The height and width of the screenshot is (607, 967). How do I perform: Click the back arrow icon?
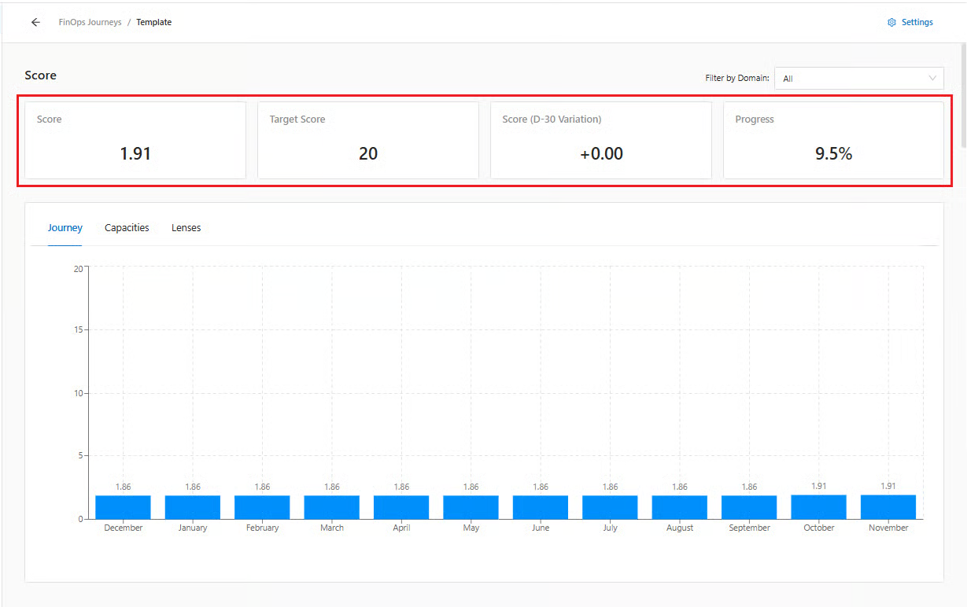click(35, 23)
